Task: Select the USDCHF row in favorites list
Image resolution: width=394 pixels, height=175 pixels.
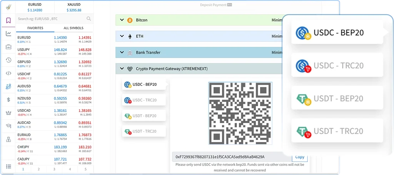Action: pyautogui.click(x=55, y=76)
